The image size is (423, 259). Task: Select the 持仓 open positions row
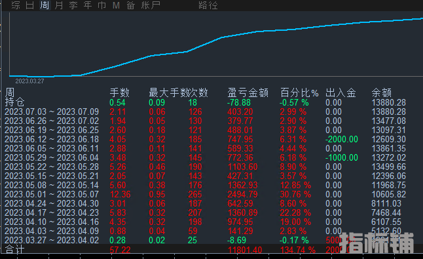coord(211,103)
